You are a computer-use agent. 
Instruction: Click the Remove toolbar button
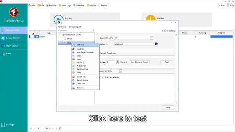[51, 5]
